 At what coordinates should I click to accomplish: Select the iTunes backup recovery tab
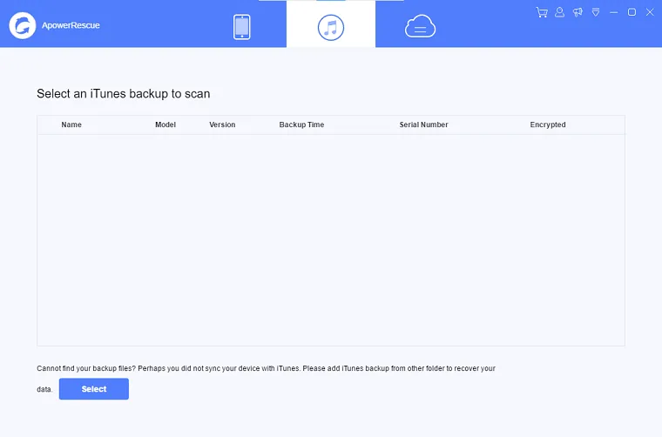tap(331, 27)
